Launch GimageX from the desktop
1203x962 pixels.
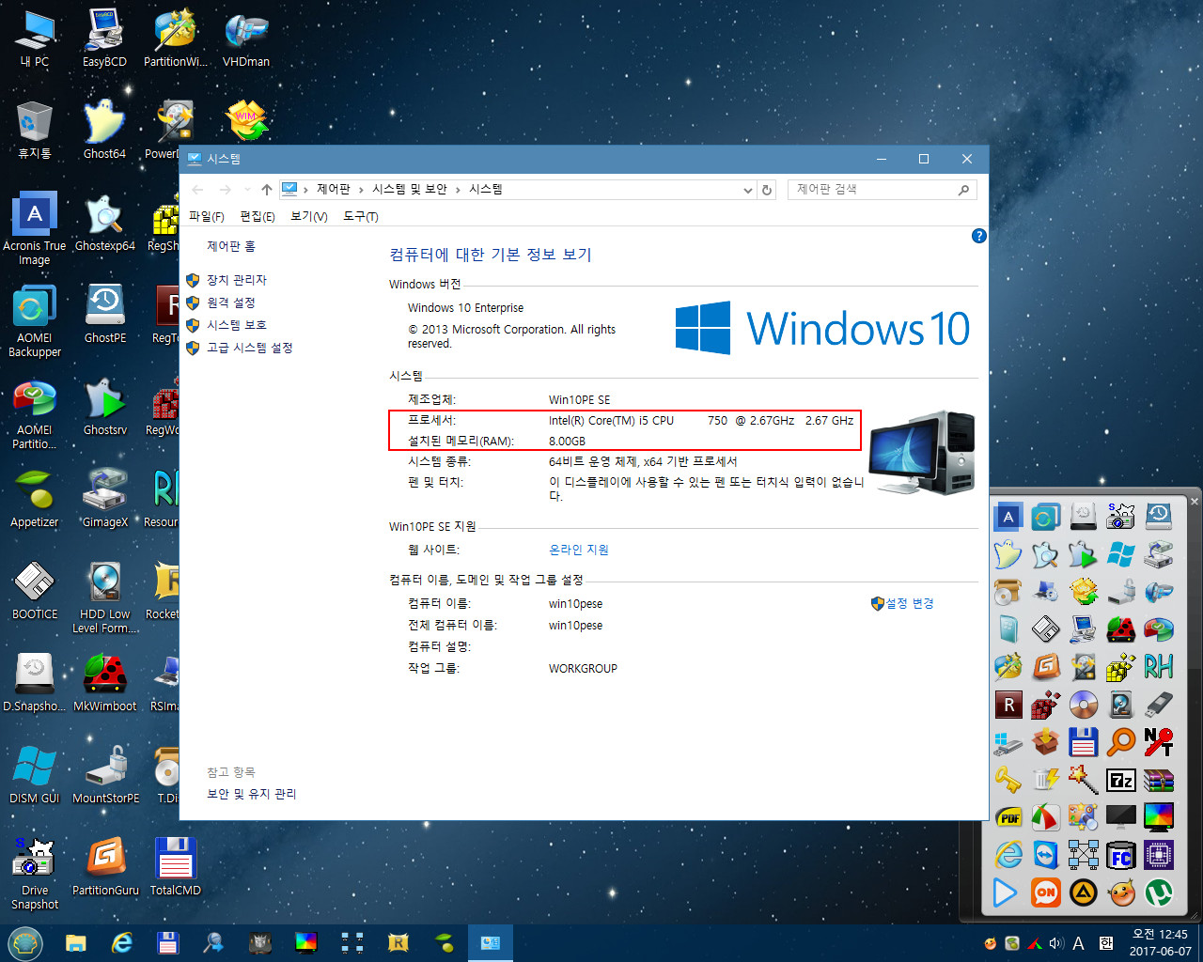[x=104, y=498]
